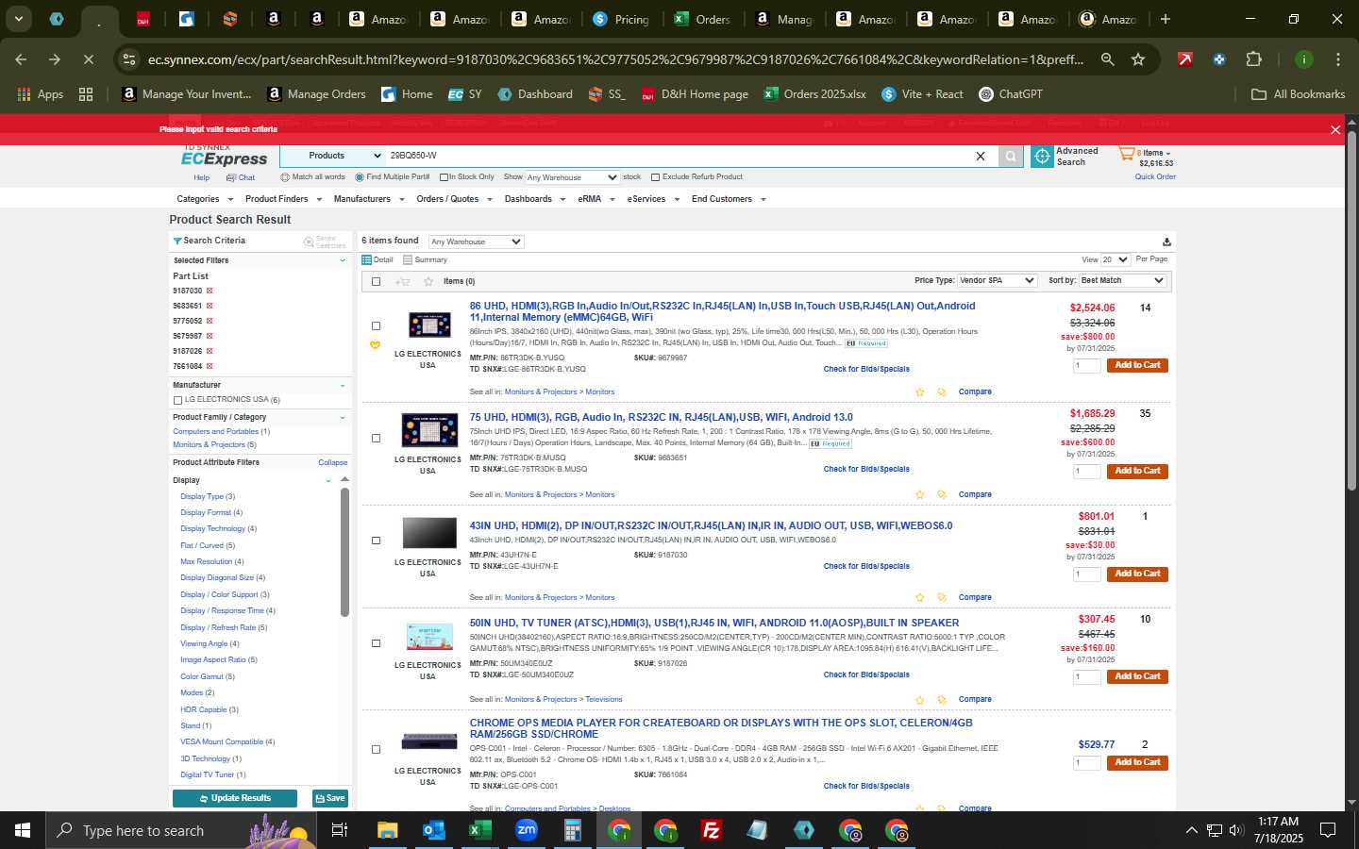Click the 86 UHD product thumbnail

(x=429, y=325)
